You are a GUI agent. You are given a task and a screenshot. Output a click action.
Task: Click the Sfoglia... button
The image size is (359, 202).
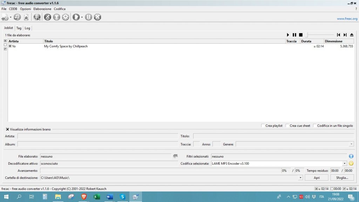[x=342, y=178]
